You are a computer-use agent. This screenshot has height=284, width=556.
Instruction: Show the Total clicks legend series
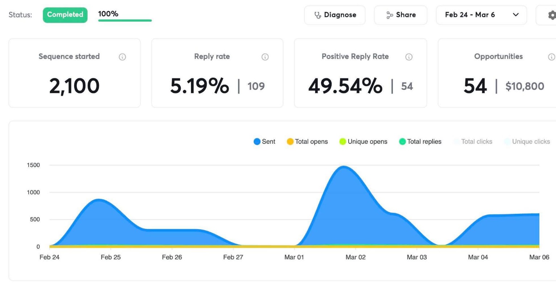pos(473,141)
